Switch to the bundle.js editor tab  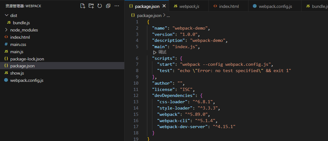tap(315, 6)
